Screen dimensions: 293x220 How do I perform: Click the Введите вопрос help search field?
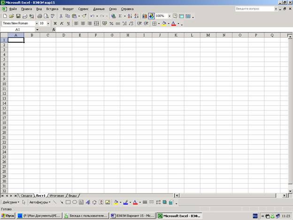[254, 9]
